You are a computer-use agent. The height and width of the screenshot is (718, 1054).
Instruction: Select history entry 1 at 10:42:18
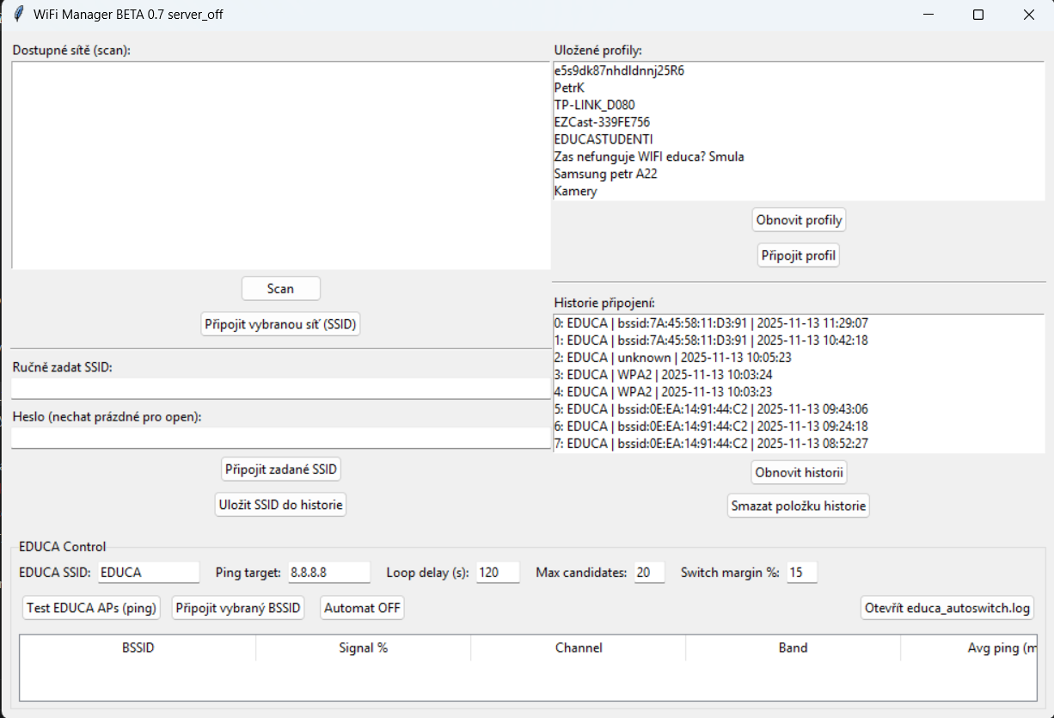point(799,341)
